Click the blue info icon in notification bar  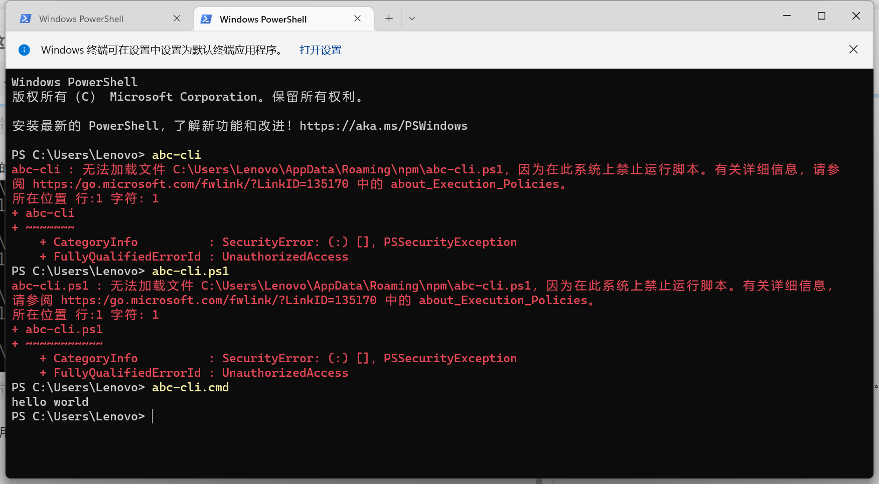click(x=24, y=50)
